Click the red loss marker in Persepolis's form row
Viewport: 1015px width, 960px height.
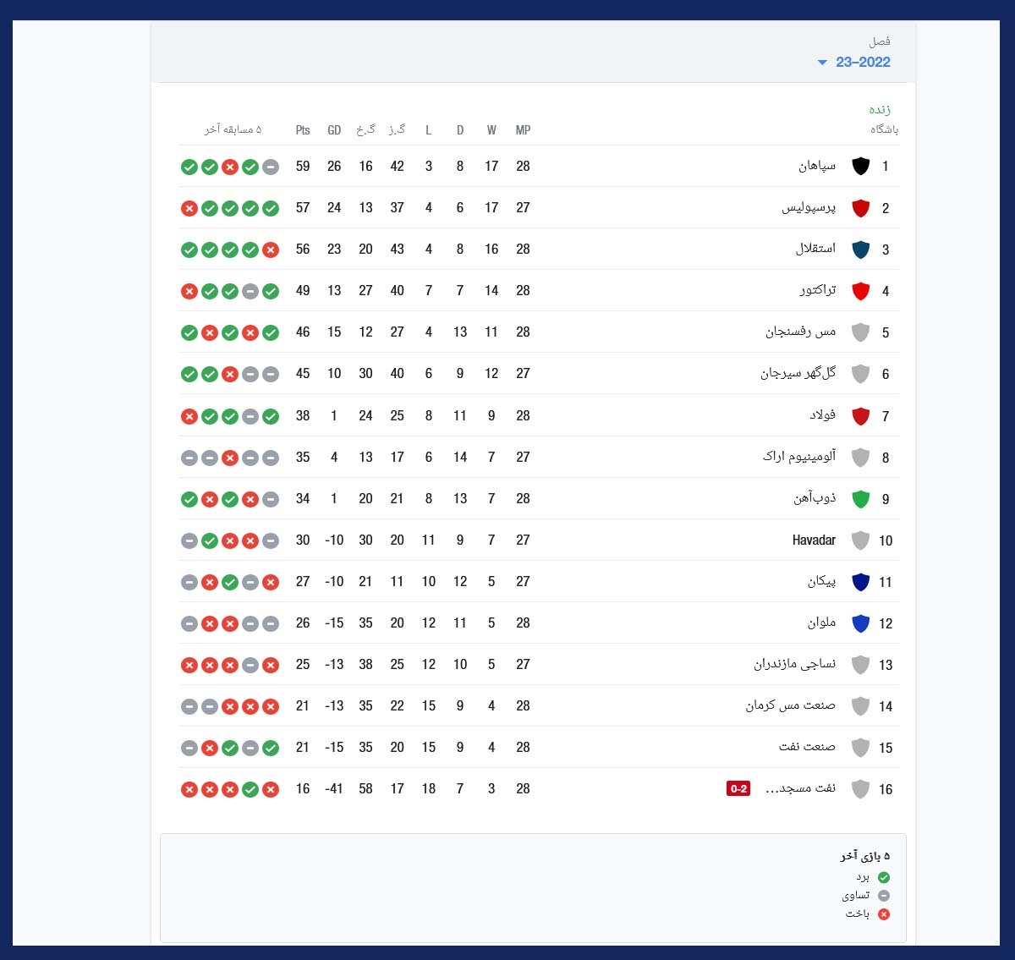coord(189,207)
